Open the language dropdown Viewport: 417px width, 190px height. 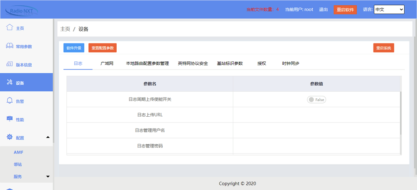coord(389,9)
